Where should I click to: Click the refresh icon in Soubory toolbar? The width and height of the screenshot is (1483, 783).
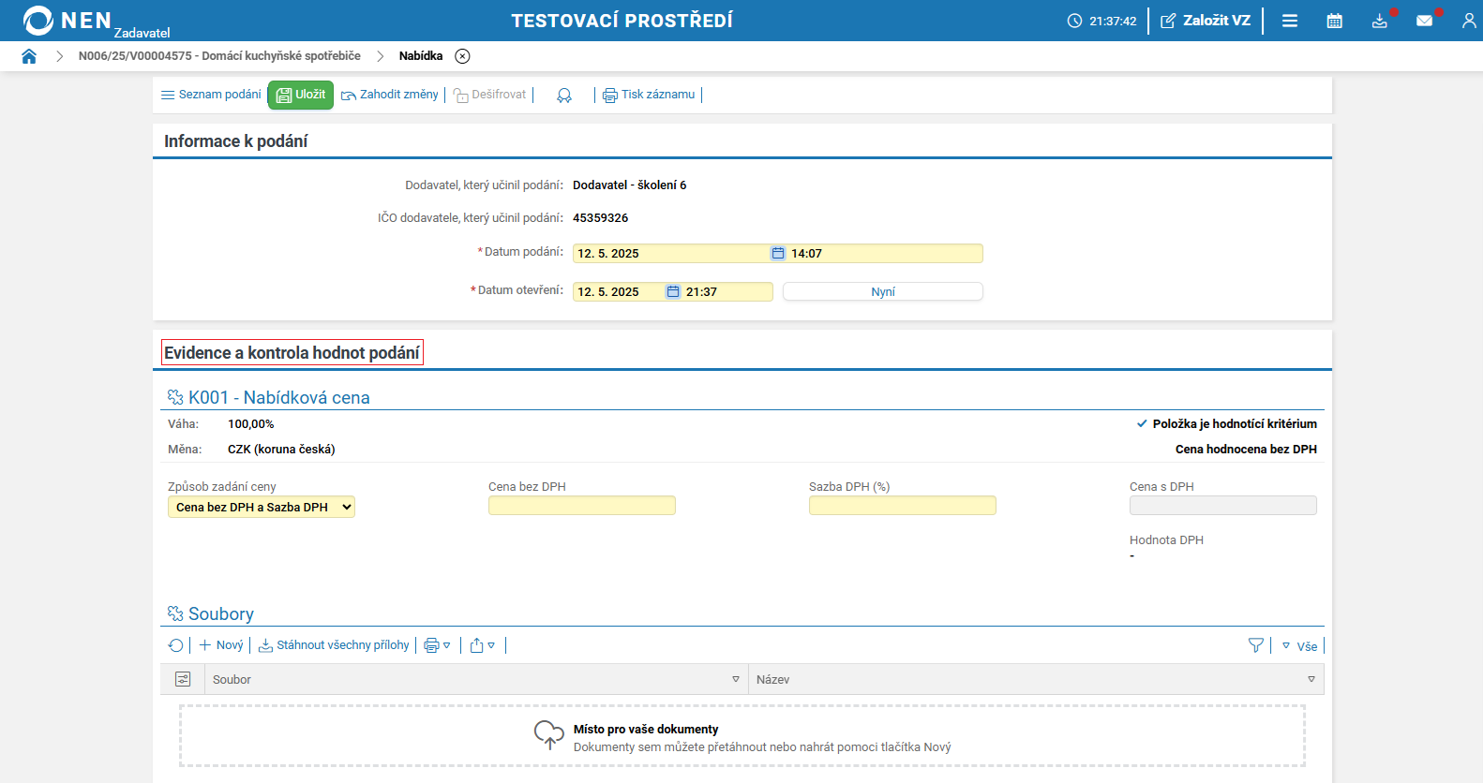pos(175,645)
